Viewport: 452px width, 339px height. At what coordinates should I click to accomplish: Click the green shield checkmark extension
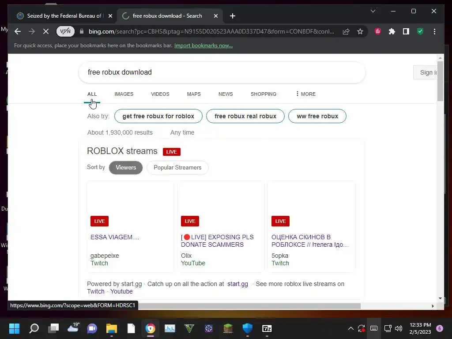click(420, 31)
